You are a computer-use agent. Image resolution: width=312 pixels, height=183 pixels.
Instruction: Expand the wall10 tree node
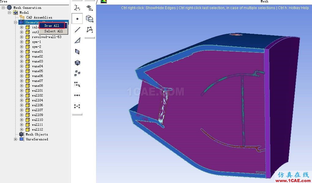click(21, 120)
